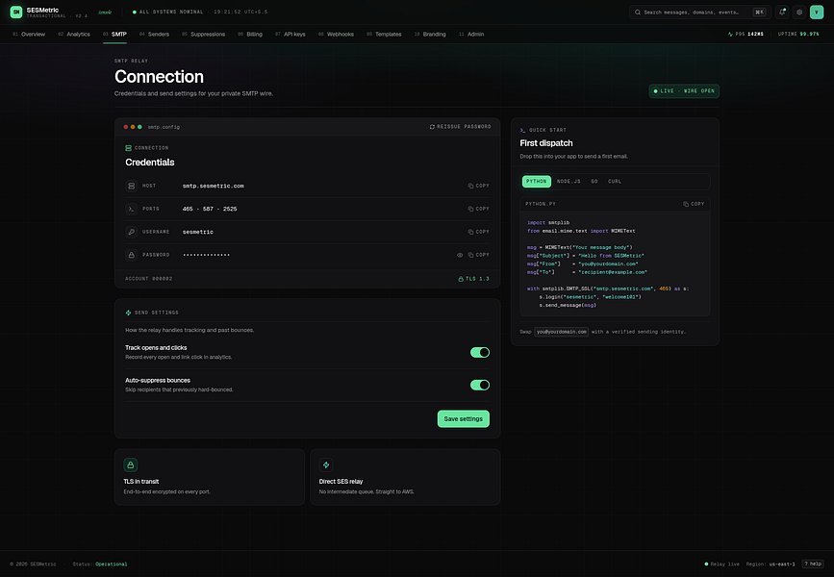This screenshot has width=834, height=577.
Task: Click the you@yourdomain.com code chip
Action: point(561,332)
